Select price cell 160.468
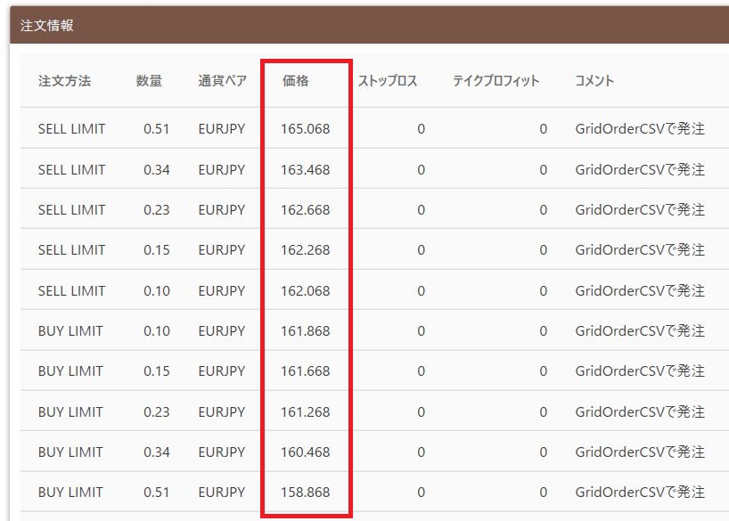Viewport: 729px width, 521px height. pos(305,452)
